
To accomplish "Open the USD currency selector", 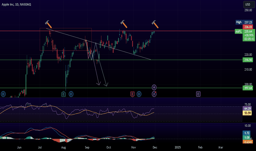I will pyautogui.click(x=249, y=4).
